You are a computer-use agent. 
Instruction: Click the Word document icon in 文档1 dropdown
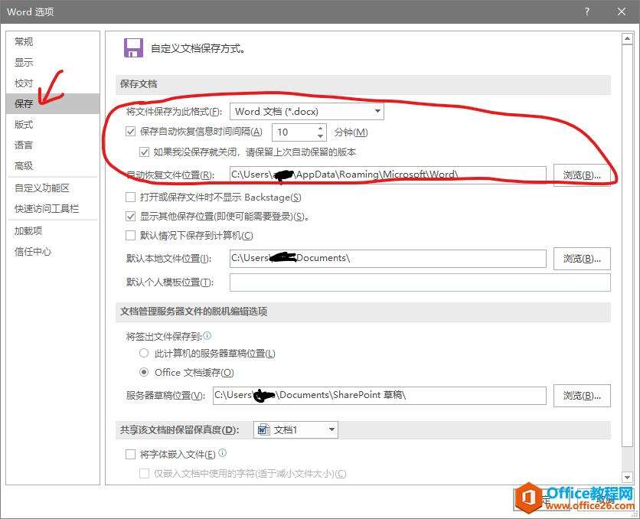(263, 429)
